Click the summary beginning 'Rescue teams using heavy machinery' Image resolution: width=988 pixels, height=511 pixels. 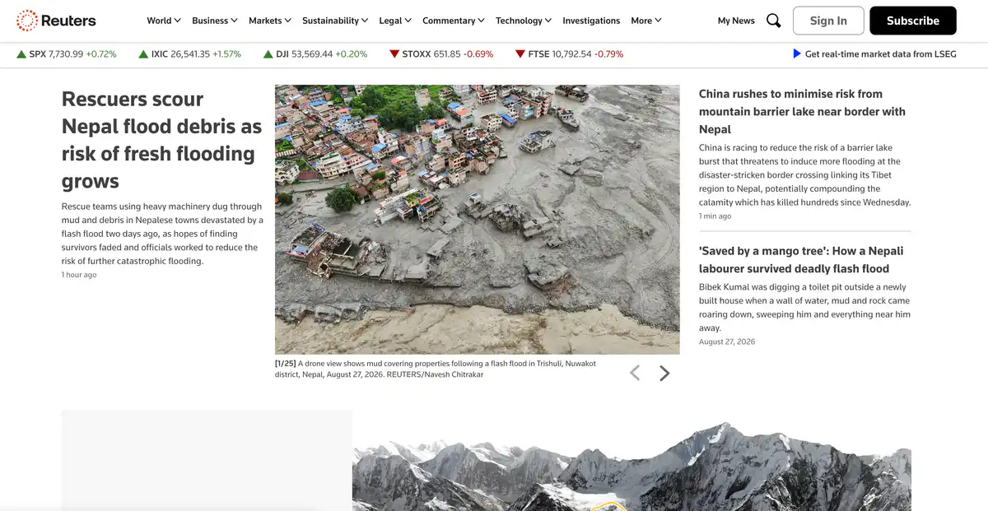pos(162,234)
